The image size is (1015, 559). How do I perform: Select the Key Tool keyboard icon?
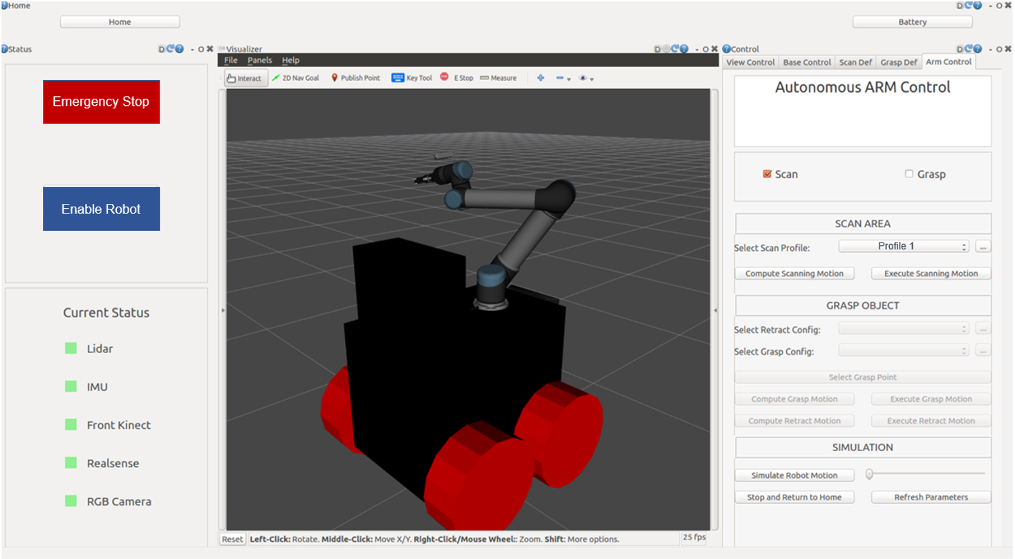[398, 78]
